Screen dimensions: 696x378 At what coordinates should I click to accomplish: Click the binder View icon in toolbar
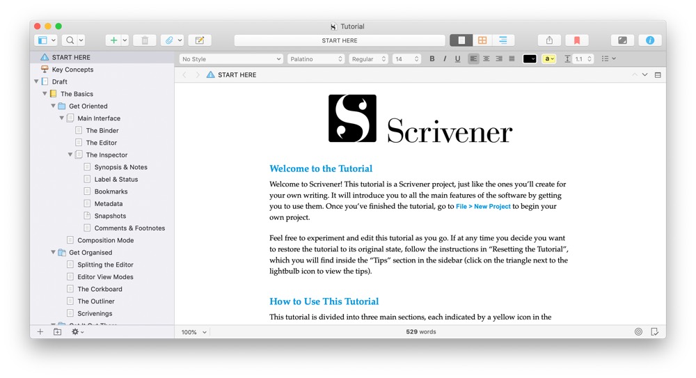tap(42, 40)
